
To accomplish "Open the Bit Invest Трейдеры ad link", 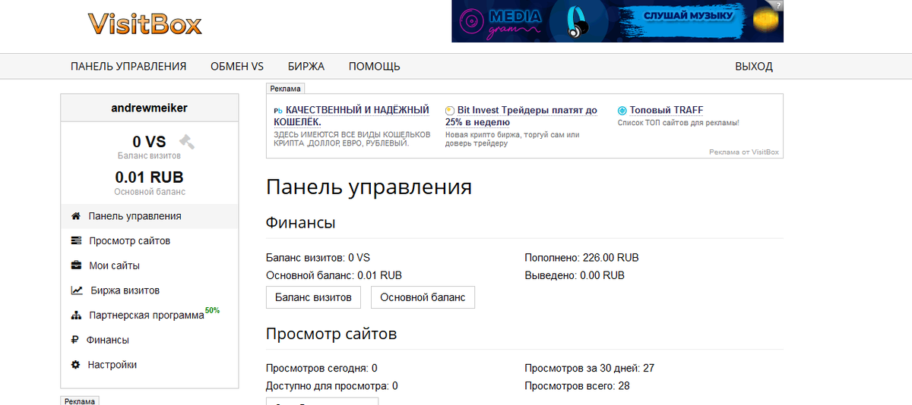I will [x=521, y=116].
